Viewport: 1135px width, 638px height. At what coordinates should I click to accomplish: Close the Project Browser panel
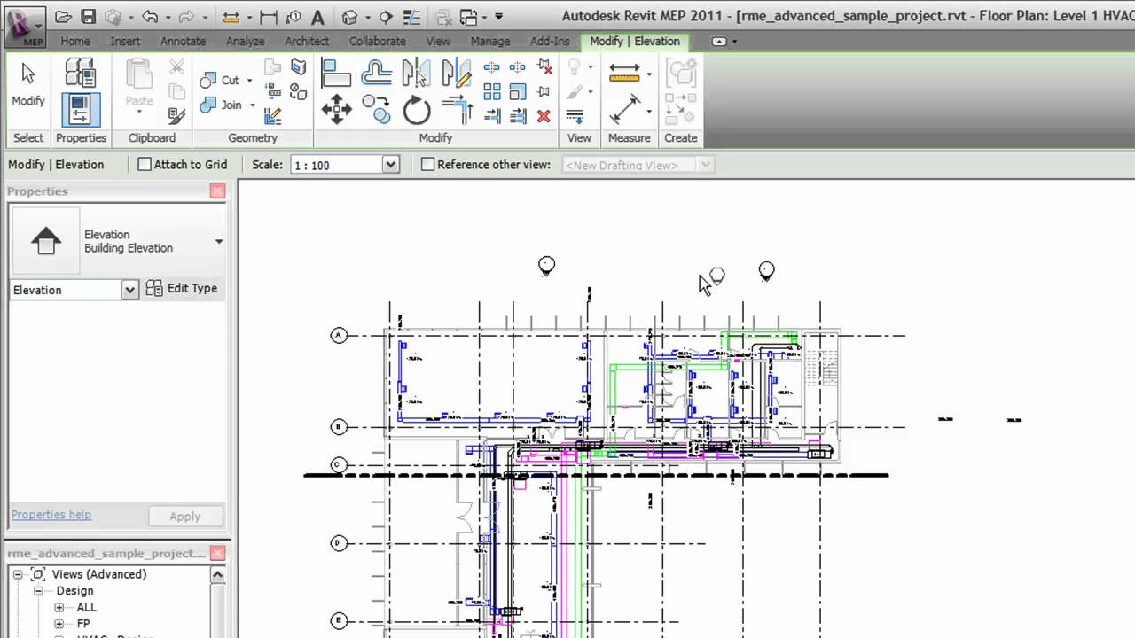217,553
